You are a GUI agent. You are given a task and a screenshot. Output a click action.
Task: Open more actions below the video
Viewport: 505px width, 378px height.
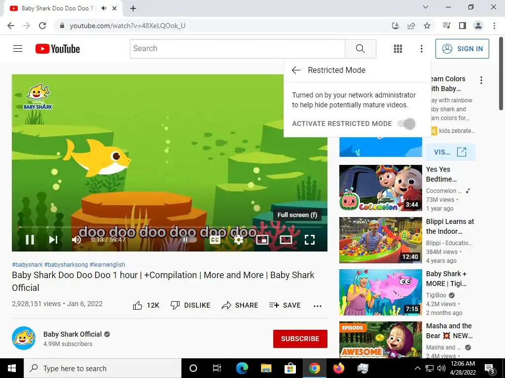[318, 306]
